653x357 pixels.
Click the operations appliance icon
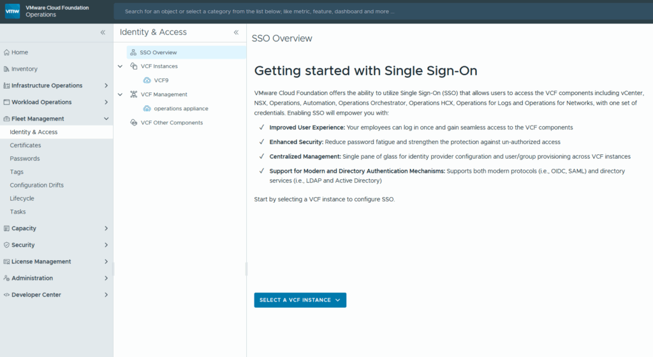click(147, 108)
